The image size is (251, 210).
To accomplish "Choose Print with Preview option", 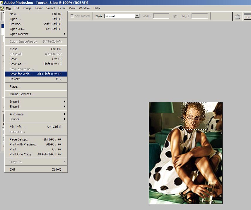I will [x=36, y=144].
